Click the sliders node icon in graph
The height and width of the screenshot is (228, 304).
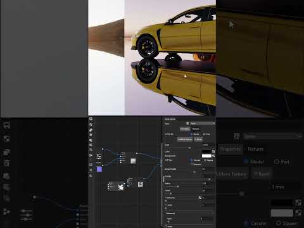tap(99, 156)
